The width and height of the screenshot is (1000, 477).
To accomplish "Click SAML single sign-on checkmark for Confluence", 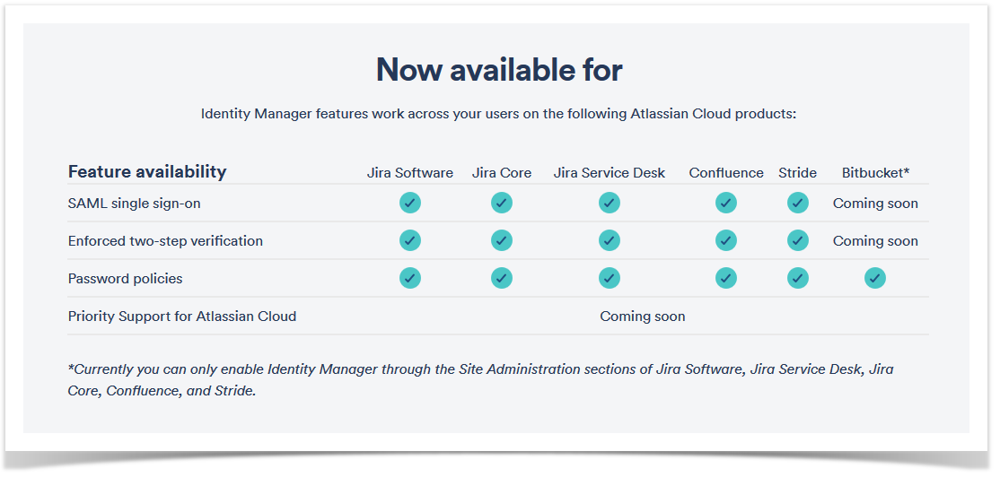I will (726, 204).
